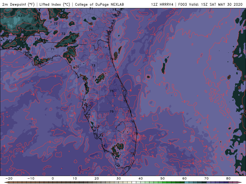
Task: Click the 40 label on the color scale
Action: (x=141, y=178)
